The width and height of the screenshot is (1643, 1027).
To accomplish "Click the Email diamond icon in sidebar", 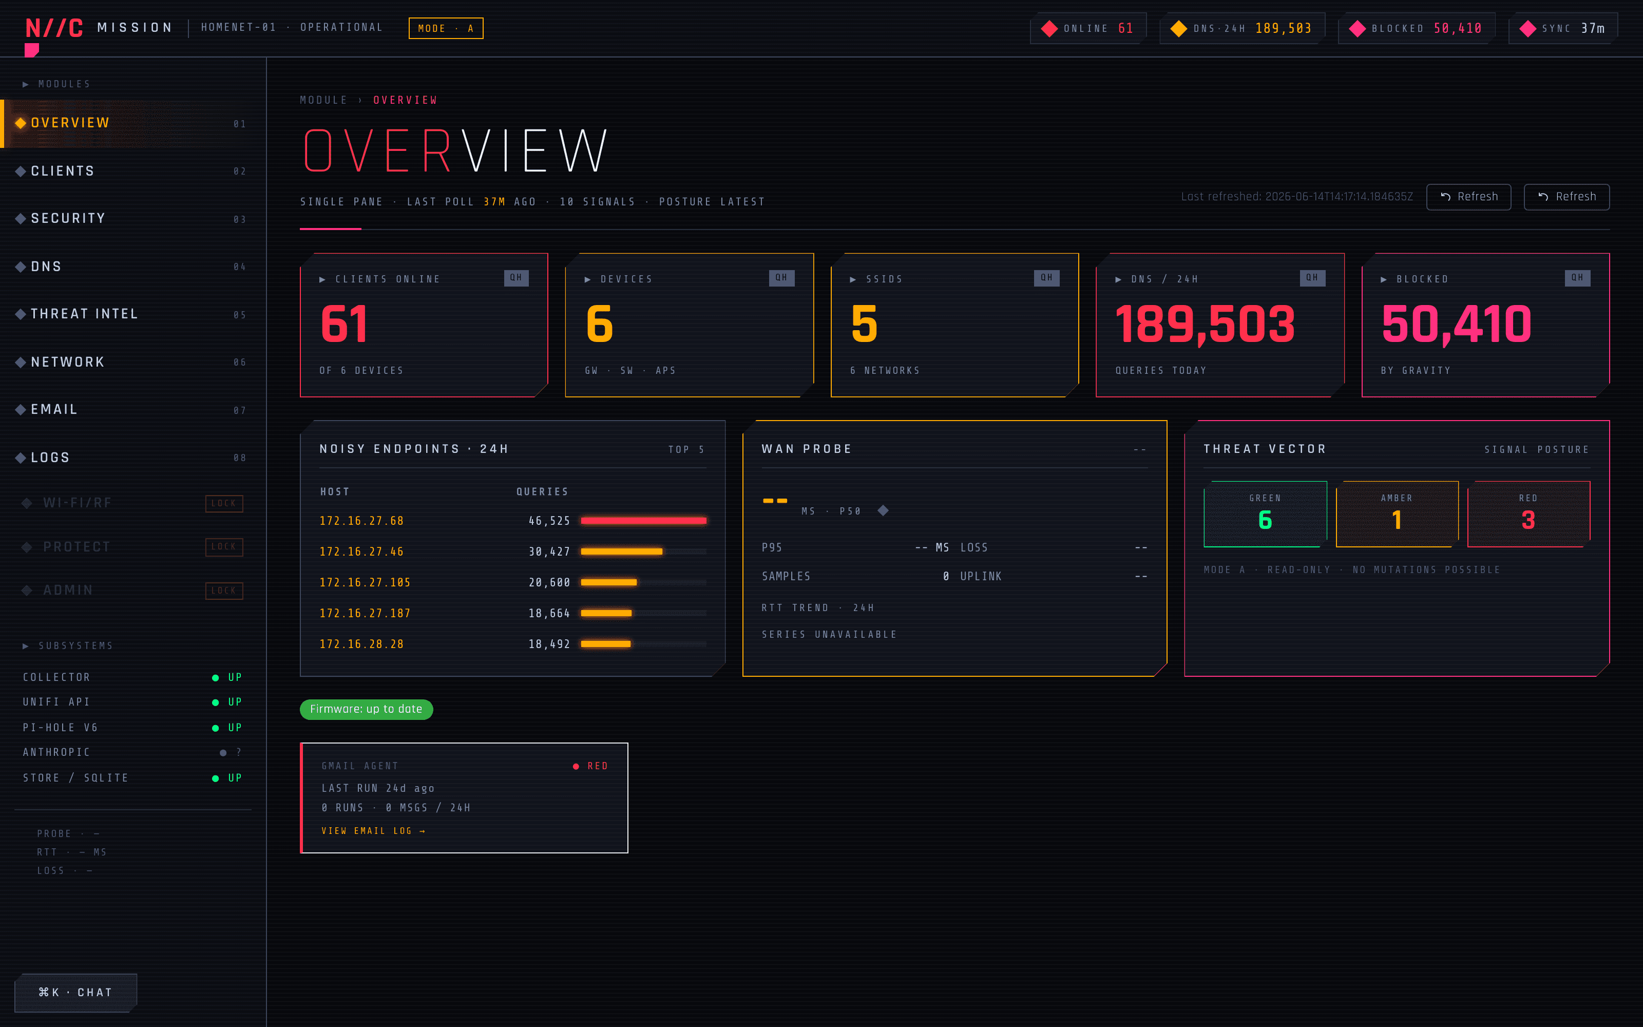I will point(21,410).
